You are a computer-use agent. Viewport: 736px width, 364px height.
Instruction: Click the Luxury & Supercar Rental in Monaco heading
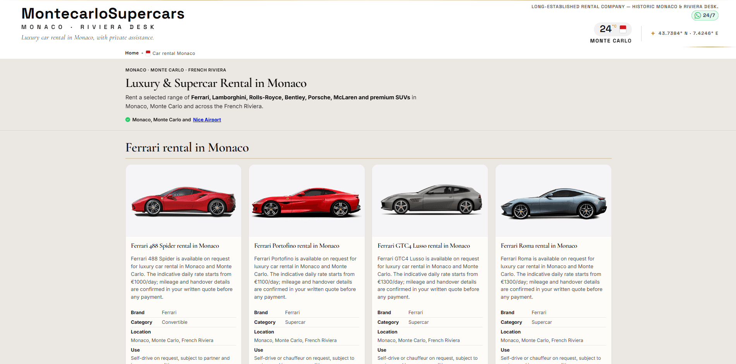(x=216, y=83)
